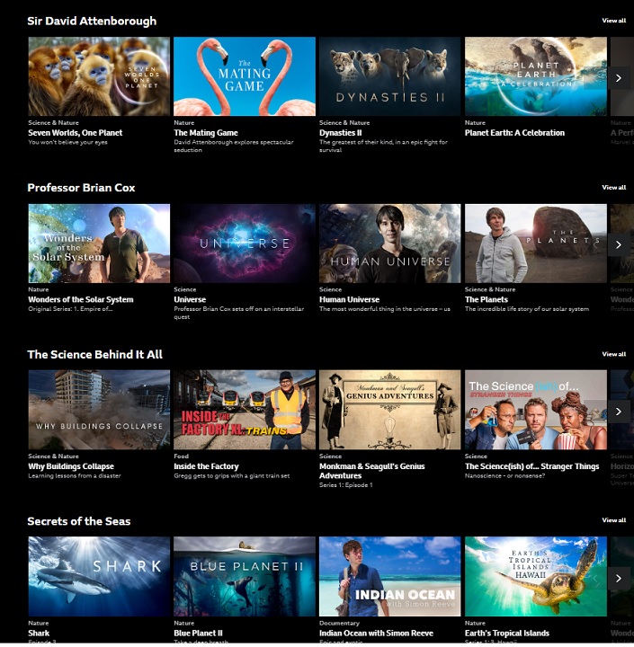
Task: Open the Seven Worlds, One Planet thumbnail
Action: [x=99, y=76]
